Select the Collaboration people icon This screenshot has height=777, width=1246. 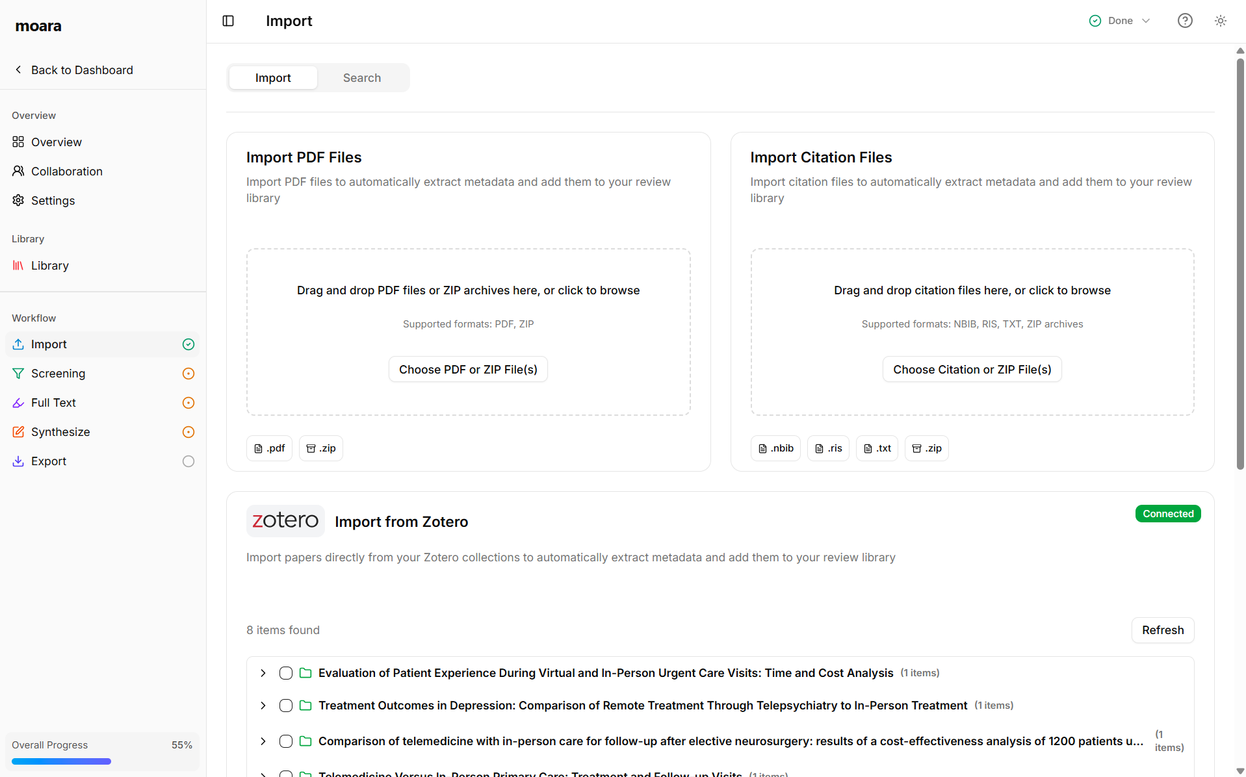[18, 171]
